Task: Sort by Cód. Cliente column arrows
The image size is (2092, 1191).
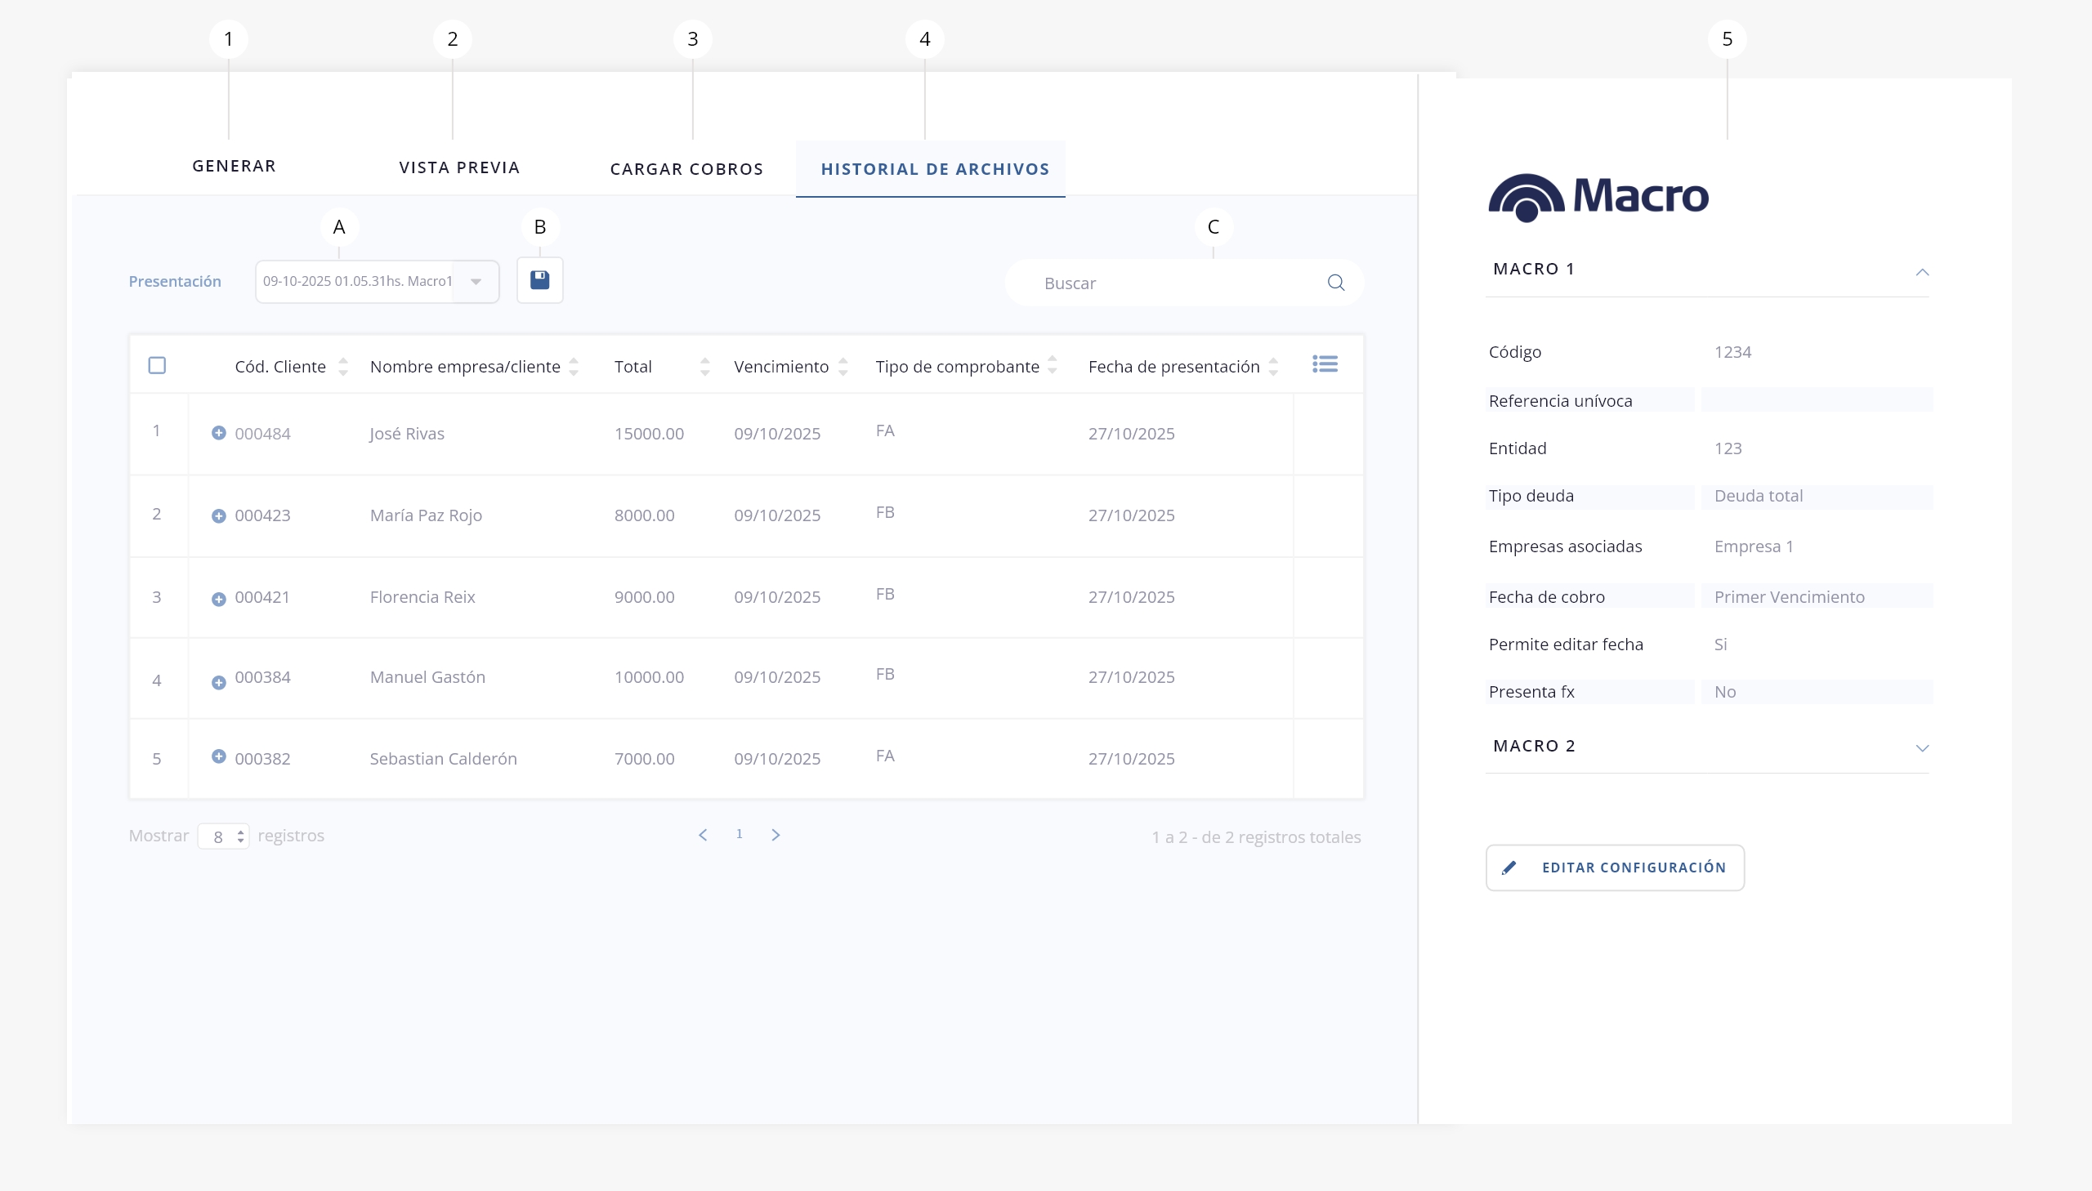Action: (x=342, y=367)
